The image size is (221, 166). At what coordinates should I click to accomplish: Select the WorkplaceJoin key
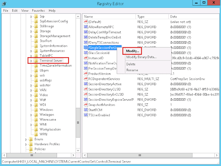tap(50, 129)
